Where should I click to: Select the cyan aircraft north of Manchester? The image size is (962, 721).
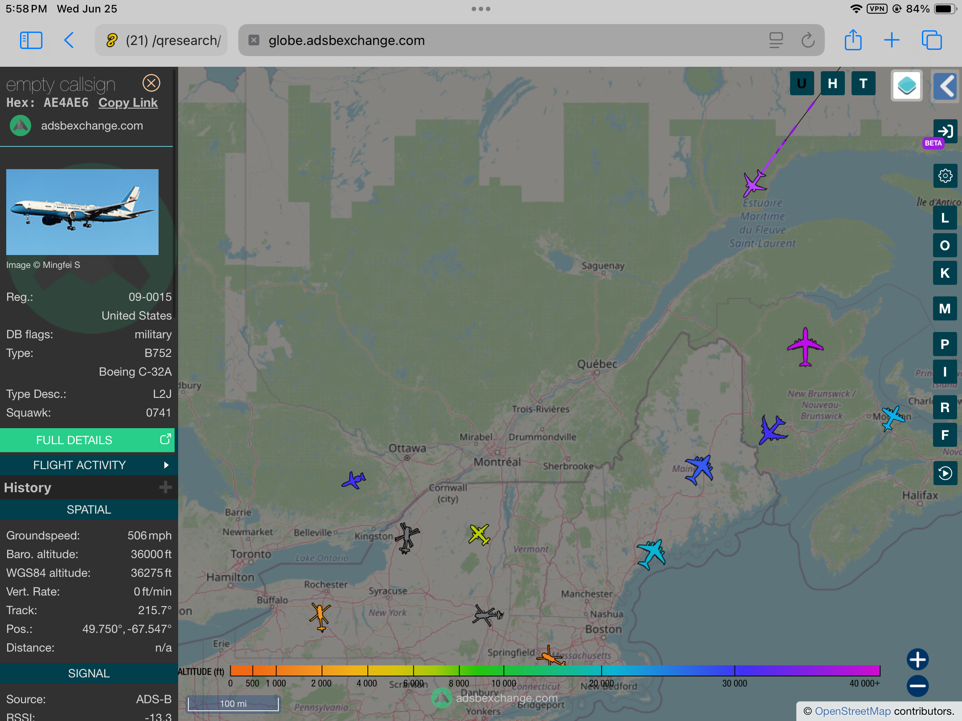[652, 554]
